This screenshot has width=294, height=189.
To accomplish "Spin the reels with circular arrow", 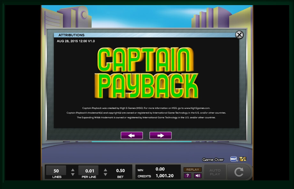I will coord(239,172).
